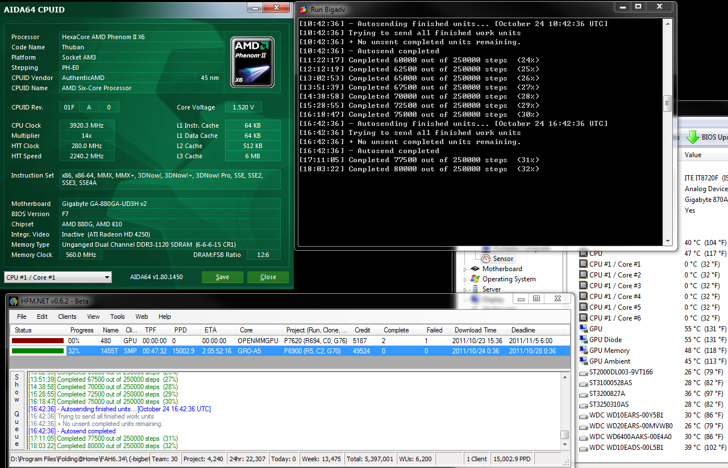This screenshot has height=468, width=728.
Task: Expand the Server tree node
Action: [465, 289]
